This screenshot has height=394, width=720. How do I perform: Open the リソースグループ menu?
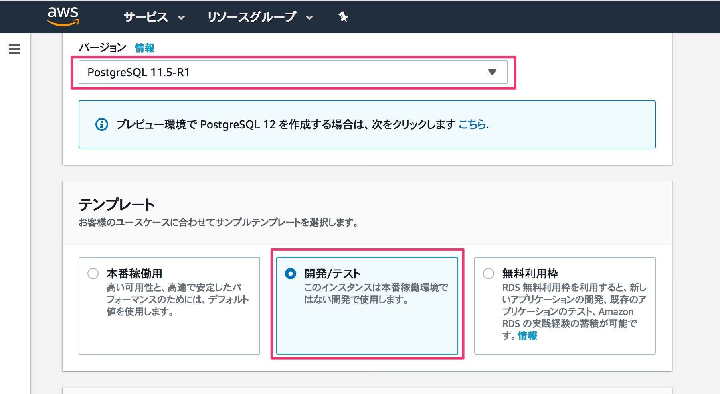pyautogui.click(x=252, y=17)
